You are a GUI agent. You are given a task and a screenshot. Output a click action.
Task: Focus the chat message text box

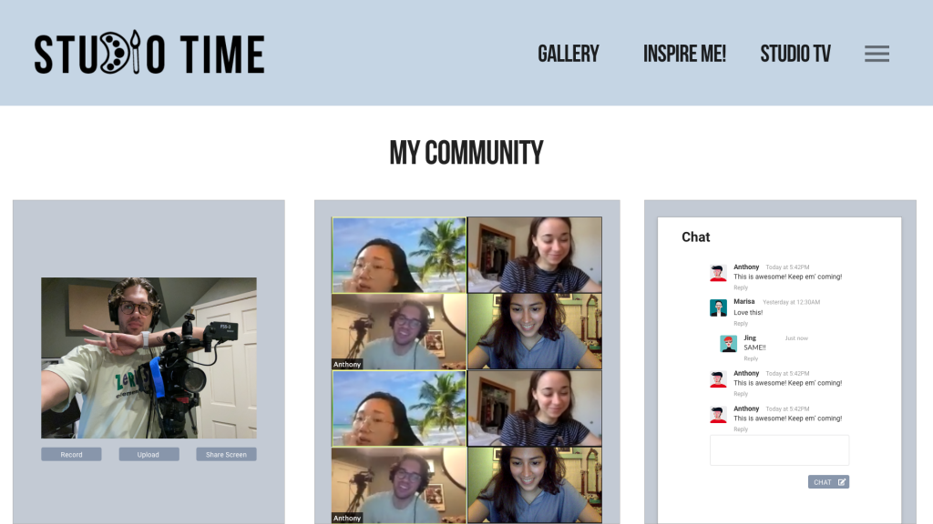pyautogui.click(x=779, y=449)
